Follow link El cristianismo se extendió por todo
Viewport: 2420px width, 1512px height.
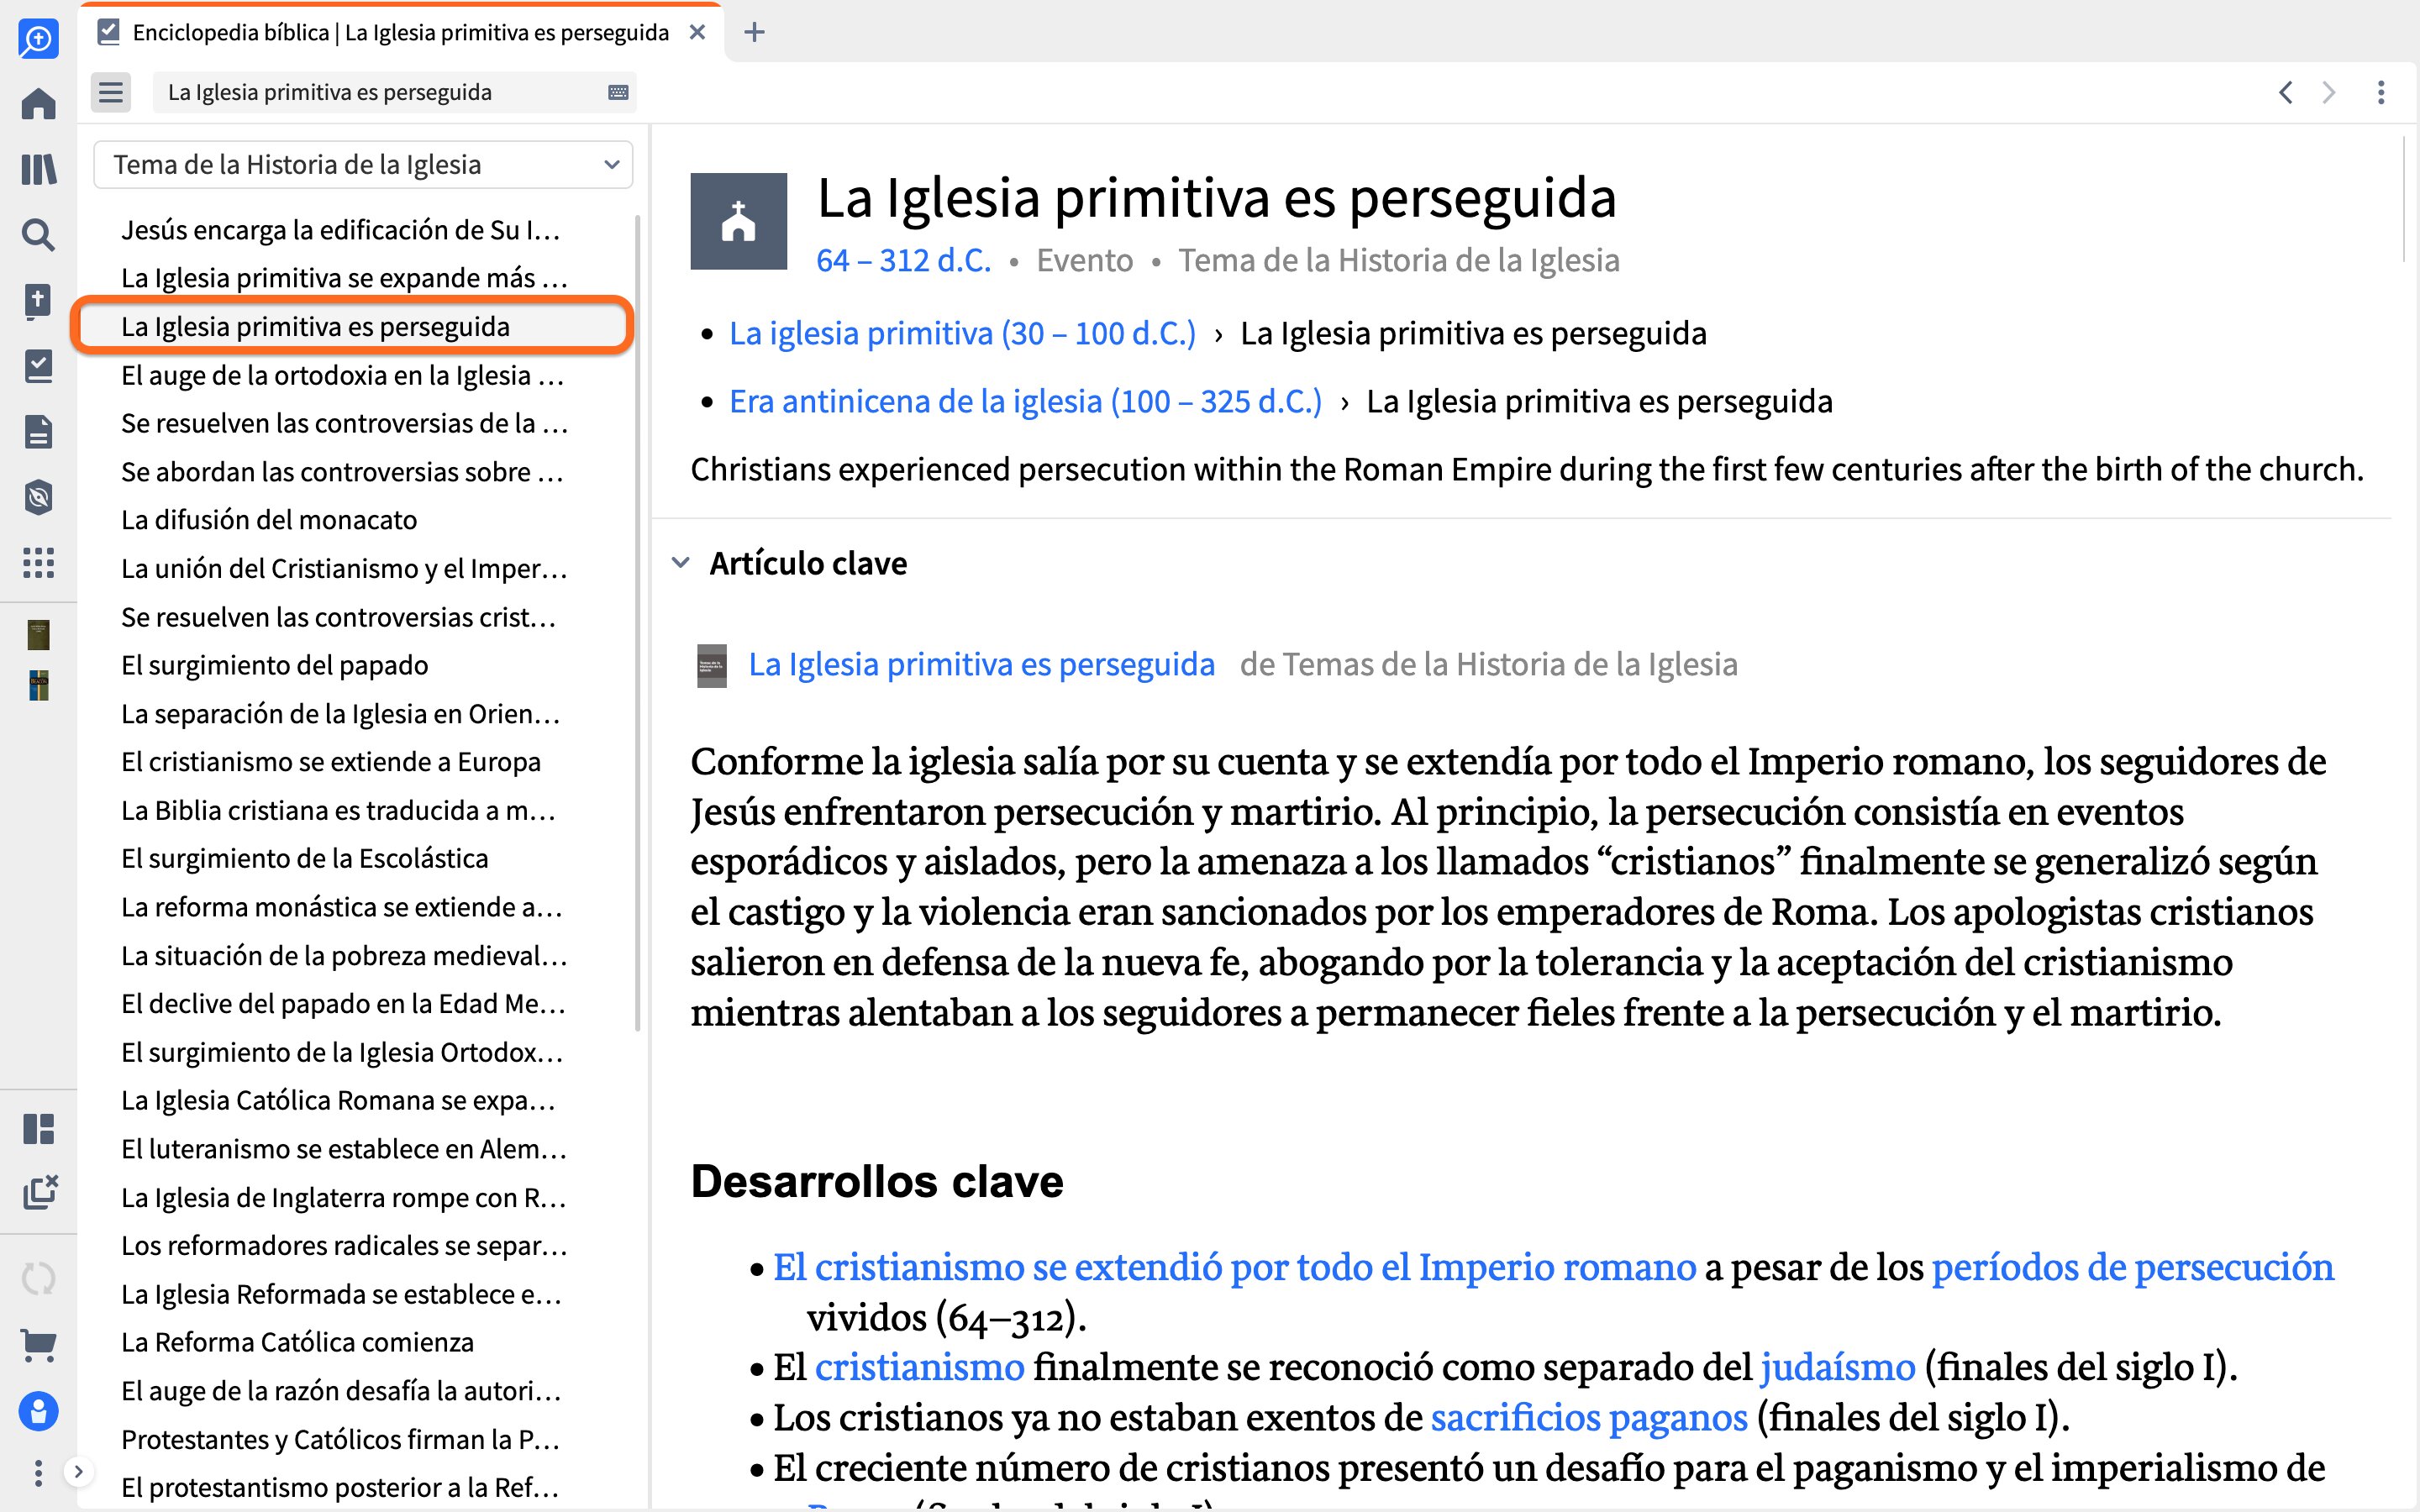(x=1234, y=1267)
